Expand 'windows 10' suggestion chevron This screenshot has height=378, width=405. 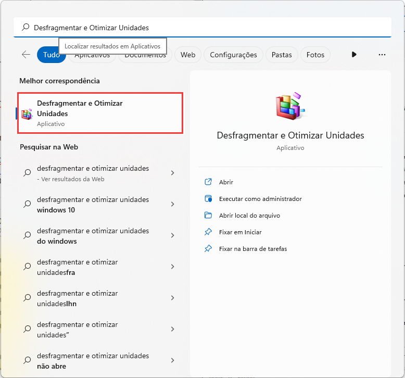[x=172, y=204]
